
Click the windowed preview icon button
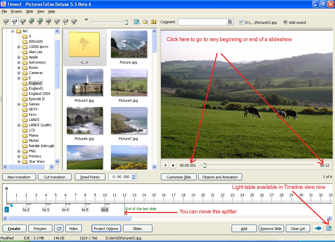(59, 229)
